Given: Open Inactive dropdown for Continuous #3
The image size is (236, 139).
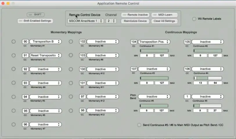Looking at the screenshot, I should click(154, 69).
